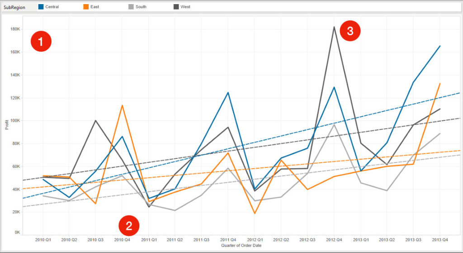This screenshot has height=253, width=463.
Task: Click the 0K y-axis tick label
Action: (17, 232)
